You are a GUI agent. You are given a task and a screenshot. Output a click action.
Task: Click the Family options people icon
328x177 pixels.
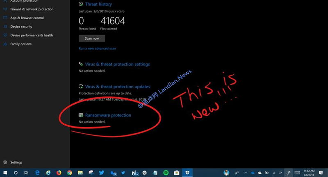pyautogui.click(x=5, y=44)
